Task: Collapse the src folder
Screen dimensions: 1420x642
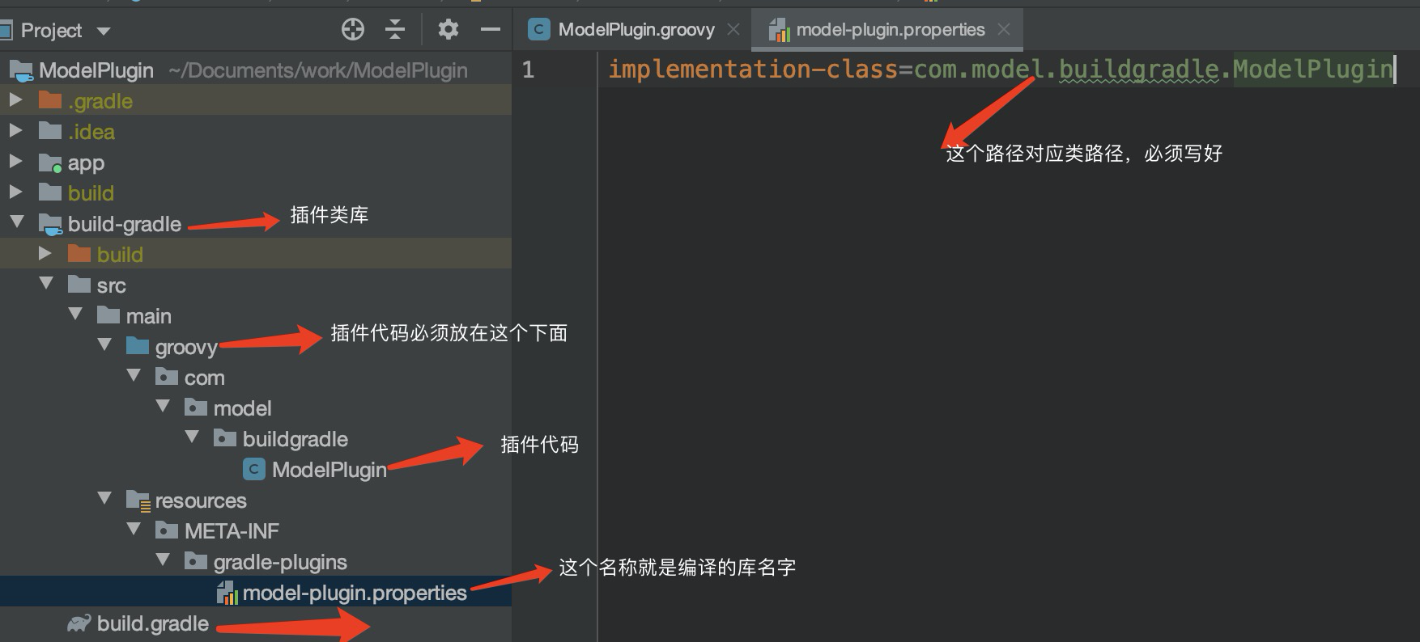Action: (46, 283)
